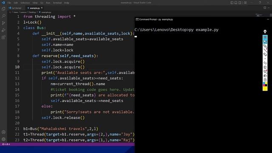This screenshot has height=153, width=272.
Task: Select the line pen tool in annotation toolbar
Action: click(265, 50)
